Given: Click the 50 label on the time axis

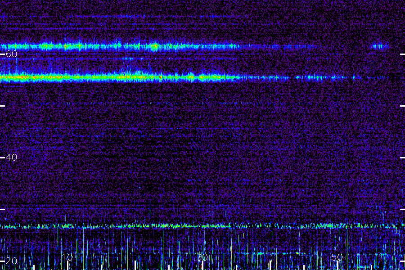Looking at the screenshot, I should (x=337, y=257).
